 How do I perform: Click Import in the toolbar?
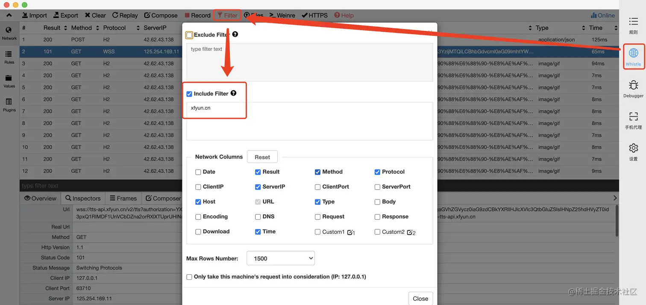pyautogui.click(x=34, y=15)
